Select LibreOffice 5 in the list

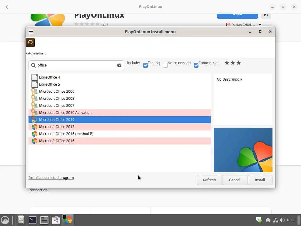tap(120, 84)
